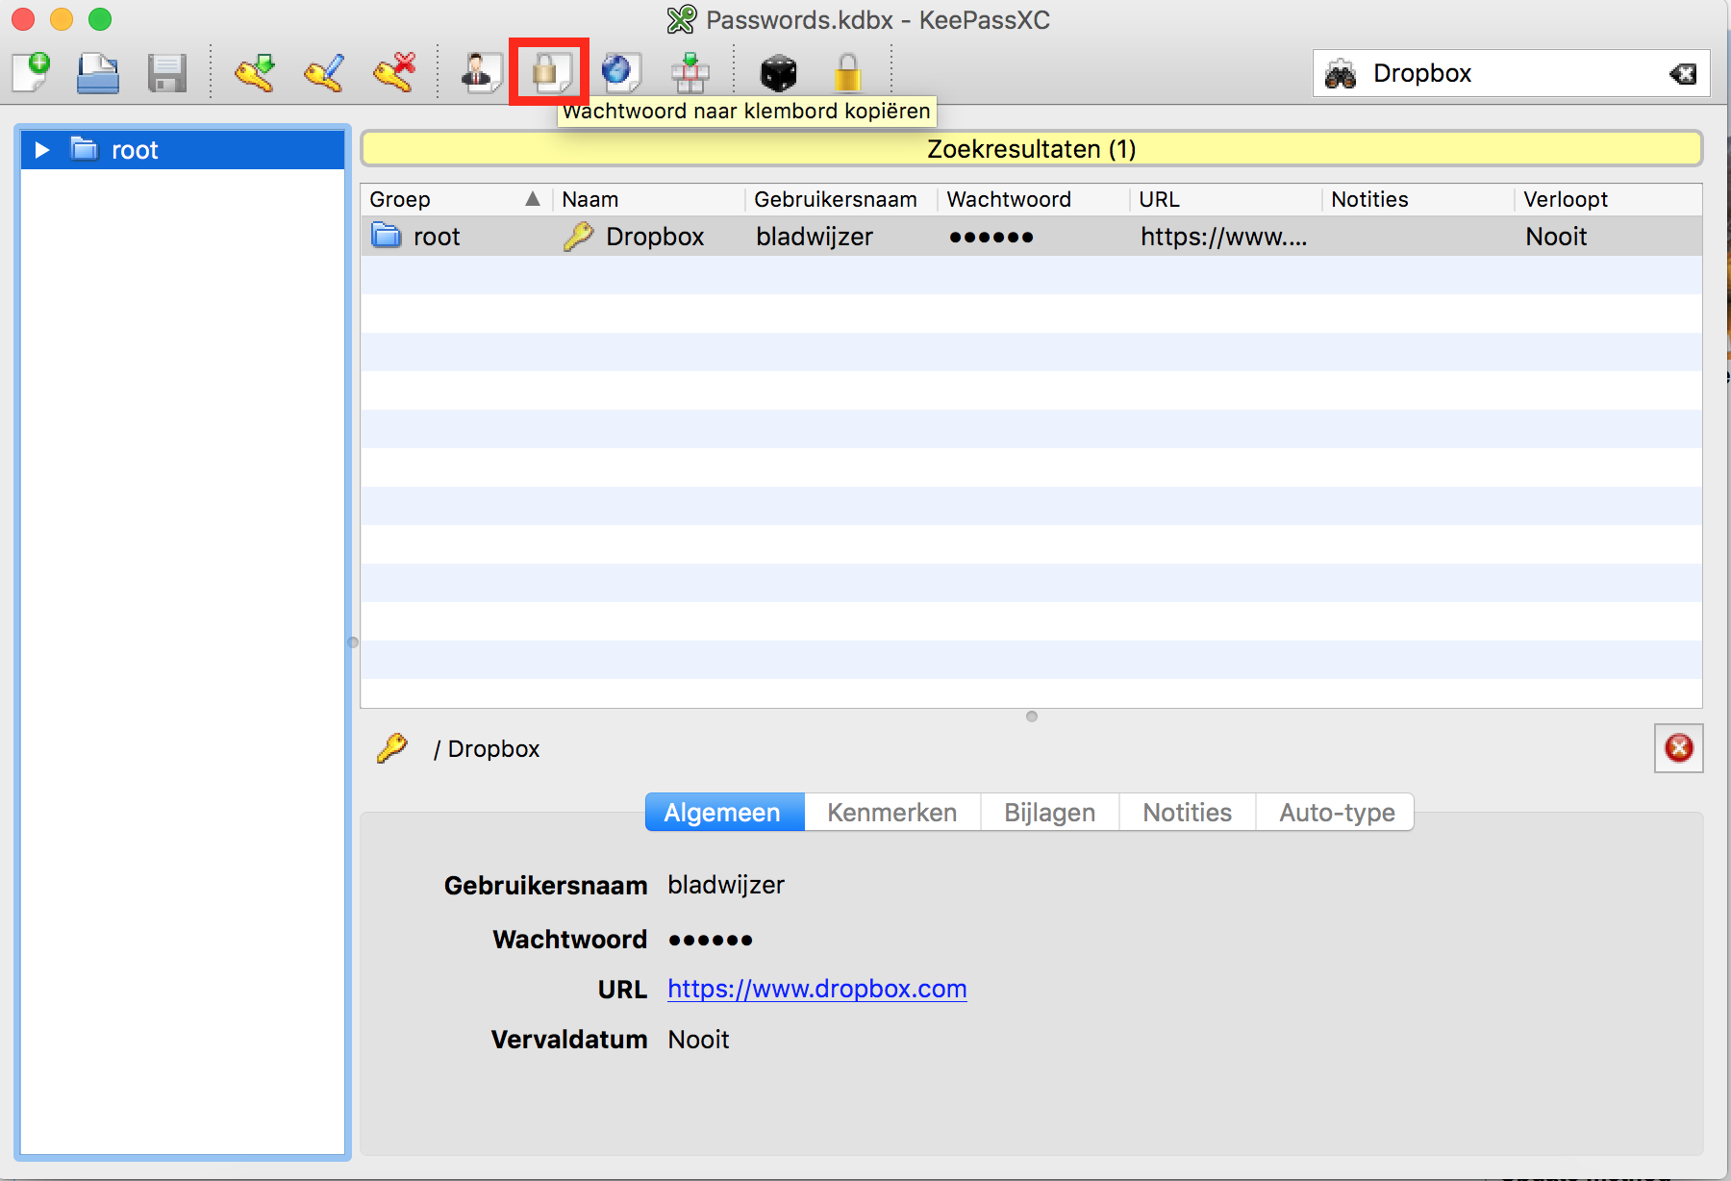This screenshot has height=1181, width=1731.
Task: Copy password to clipboard icon
Action: 549,73
